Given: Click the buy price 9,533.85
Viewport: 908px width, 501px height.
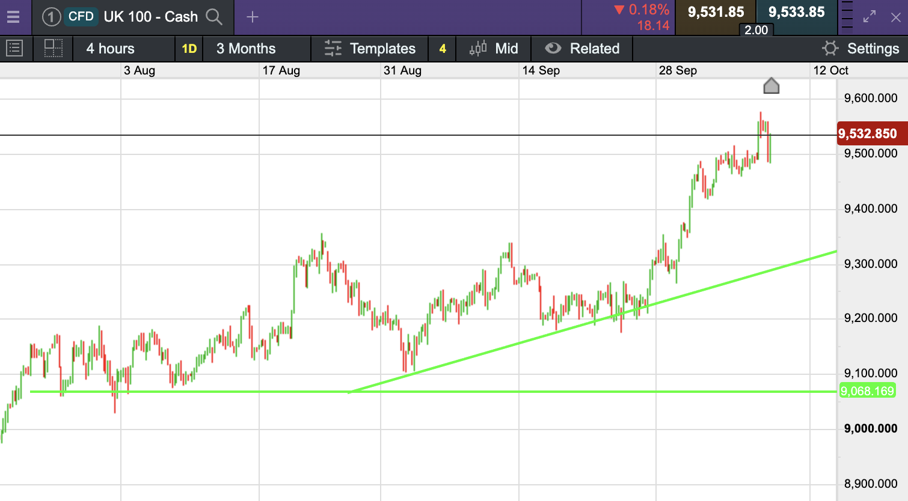Looking at the screenshot, I should pyautogui.click(x=796, y=12).
